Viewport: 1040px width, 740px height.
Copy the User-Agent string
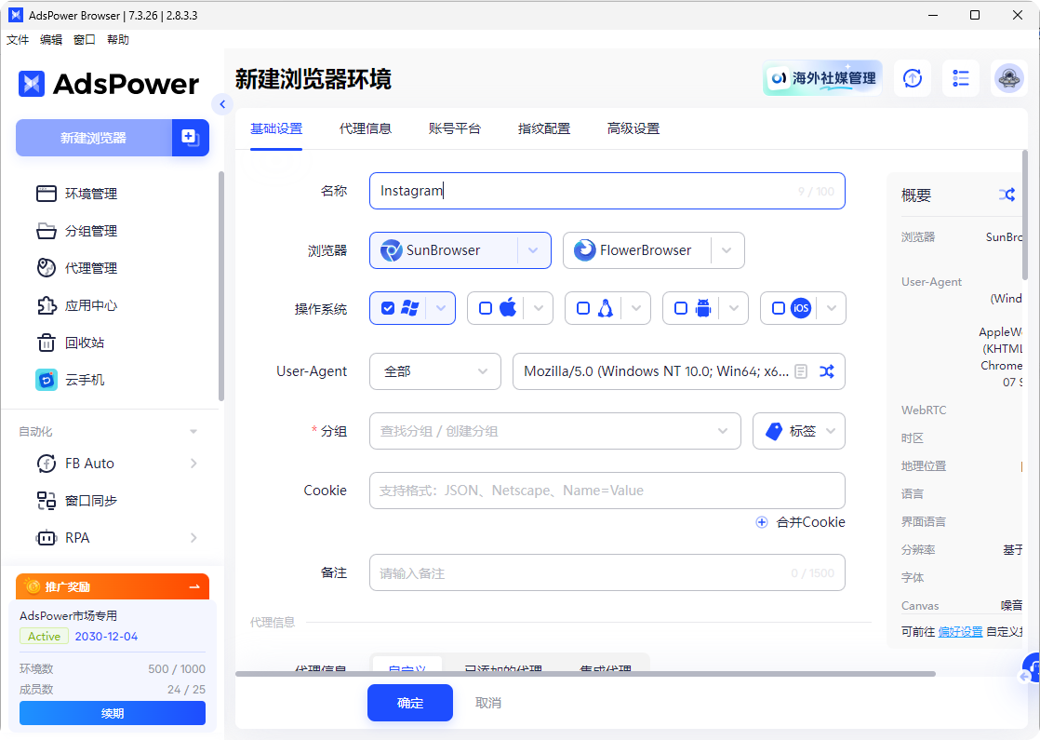pos(801,370)
